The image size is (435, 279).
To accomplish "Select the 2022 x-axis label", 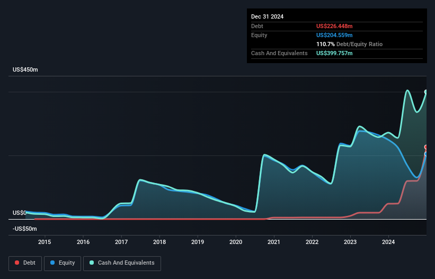I will [x=312, y=242].
